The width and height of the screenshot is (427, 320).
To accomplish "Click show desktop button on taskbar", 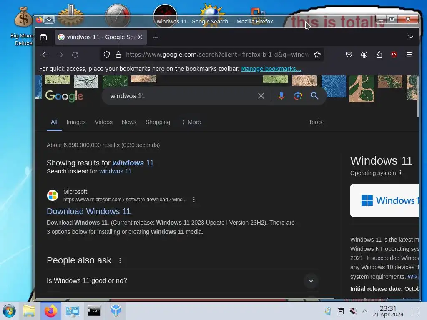I will coord(416,311).
